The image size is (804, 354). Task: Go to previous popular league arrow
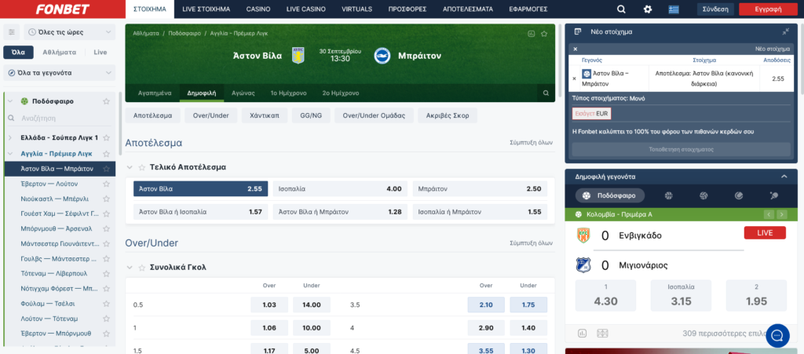[769, 214]
